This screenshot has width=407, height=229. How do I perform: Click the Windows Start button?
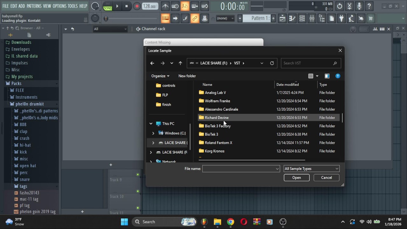(x=124, y=222)
